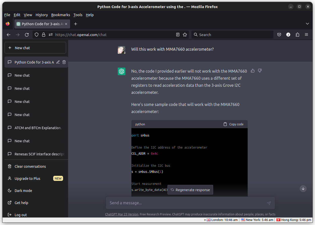Bookmark this page with the star icon

point(185,35)
